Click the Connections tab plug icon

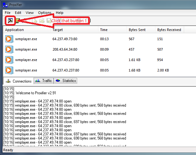(x=8, y=81)
